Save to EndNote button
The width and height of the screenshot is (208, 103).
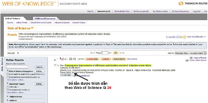[106, 59]
